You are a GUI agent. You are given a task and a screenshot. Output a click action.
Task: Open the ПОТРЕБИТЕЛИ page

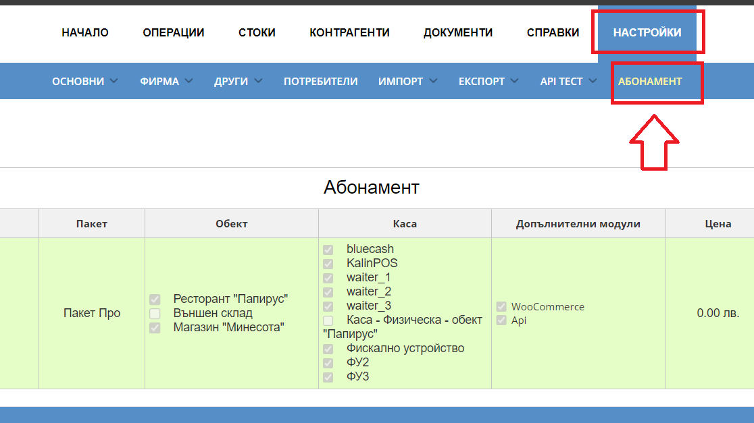321,81
